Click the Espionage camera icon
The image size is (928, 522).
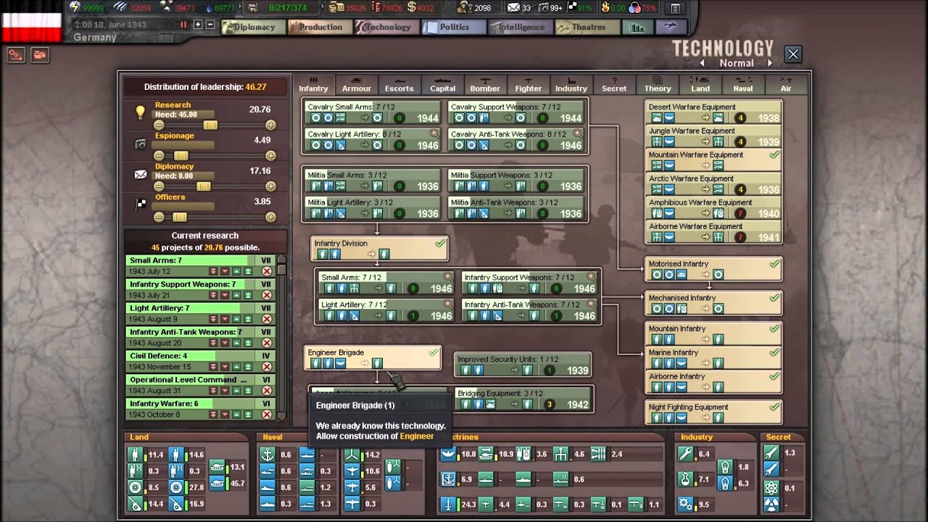(141, 144)
